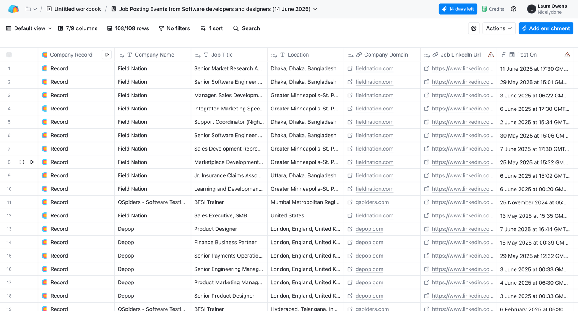Viewport: 578px width, 311px height.
Task: Select the United States location cell
Action: 305,215
